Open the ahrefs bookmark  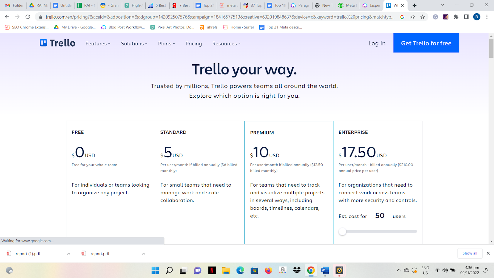coord(209,27)
